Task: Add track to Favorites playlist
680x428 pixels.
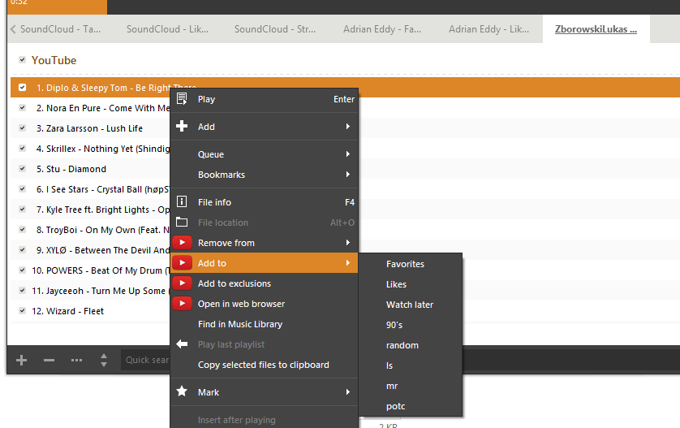Action: 411,264
